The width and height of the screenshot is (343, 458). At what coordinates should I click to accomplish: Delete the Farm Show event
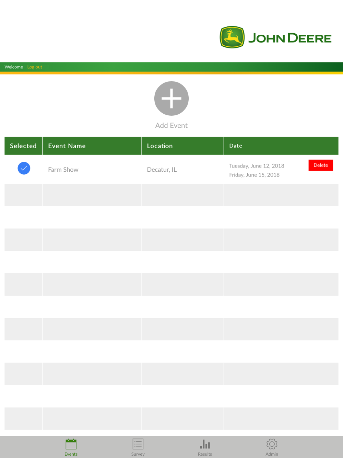[x=321, y=165]
